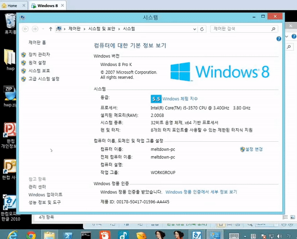Open 관리 센터 link

(x=37, y=187)
